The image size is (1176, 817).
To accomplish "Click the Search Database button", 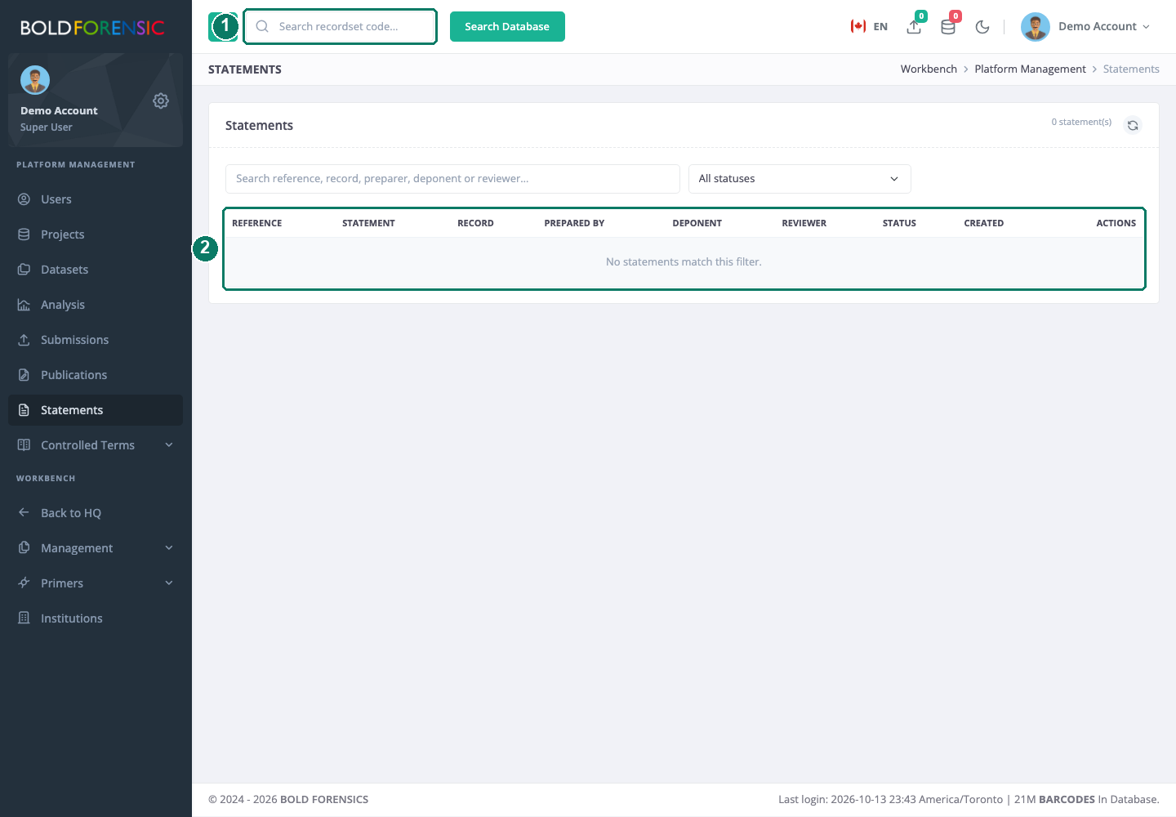I will pos(507,26).
